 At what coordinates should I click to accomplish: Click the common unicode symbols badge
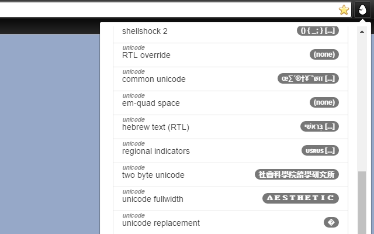(x=308, y=78)
